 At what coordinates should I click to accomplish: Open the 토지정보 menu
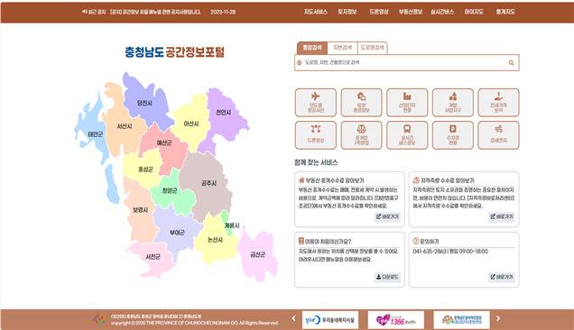(347, 12)
